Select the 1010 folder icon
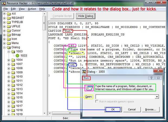This screenshot has width=168, height=122. (13, 77)
